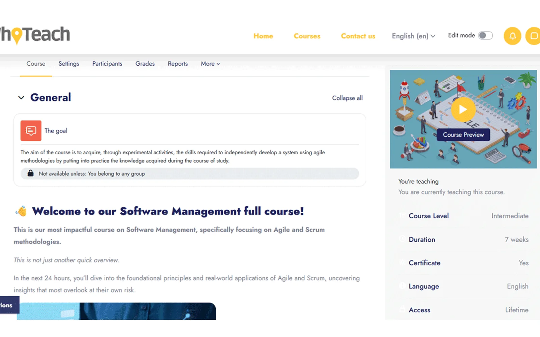Click the waving hand emoji
Image resolution: width=540 pixels, height=337 pixels.
coord(21,211)
